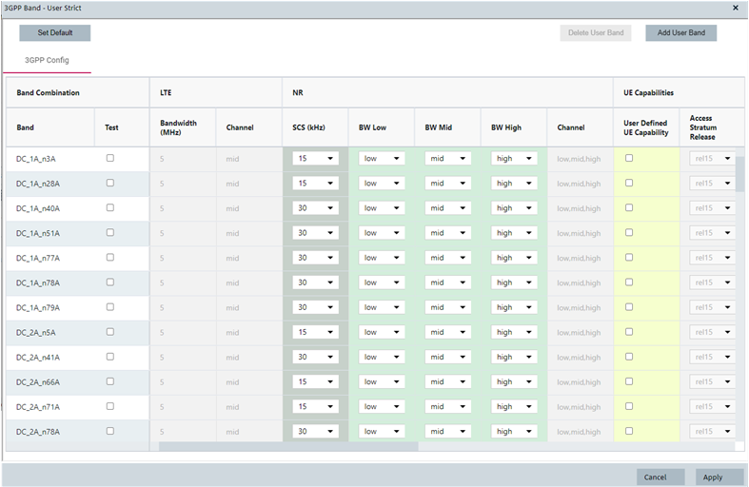This screenshot has height=487, width=749.
Task: Open BW High dropdown for DC_1A_n79A
Action: coord(514,307)
